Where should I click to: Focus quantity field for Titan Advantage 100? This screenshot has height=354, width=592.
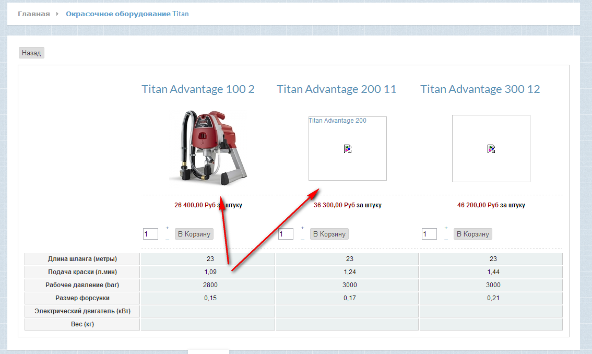coord(150,234)
